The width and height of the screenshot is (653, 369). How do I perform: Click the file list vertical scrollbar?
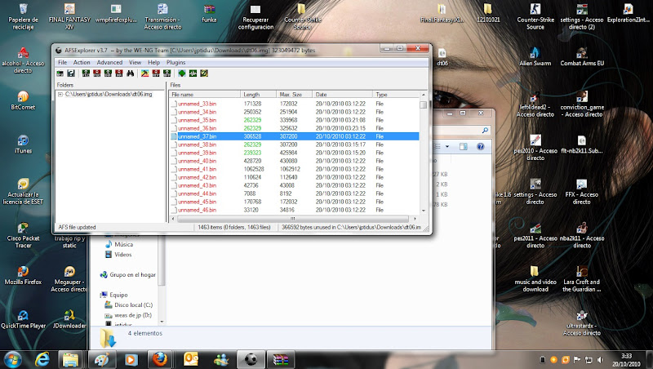point(423,155)
